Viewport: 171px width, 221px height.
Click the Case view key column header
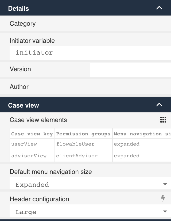[x=32, y=134]
